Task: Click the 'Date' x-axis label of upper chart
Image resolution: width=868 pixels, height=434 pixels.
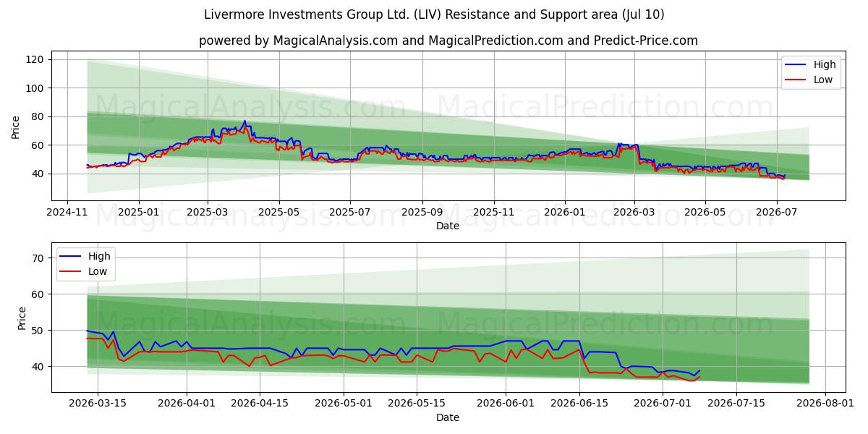Action: [448, 226]
